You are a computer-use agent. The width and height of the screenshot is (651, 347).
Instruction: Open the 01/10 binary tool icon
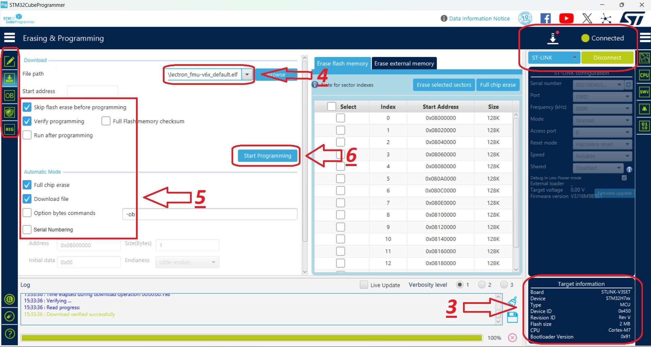tap(644, 126)
